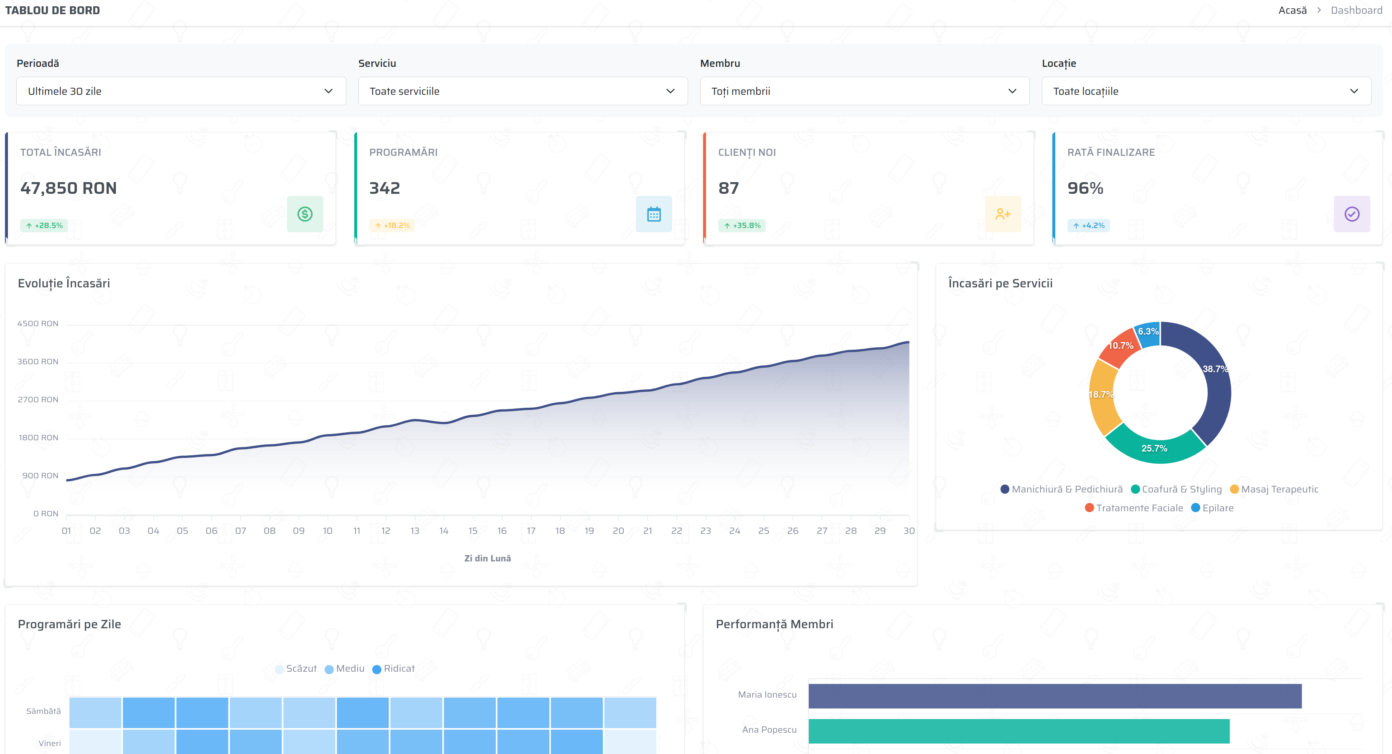Click the +35.8% trend badge

[742, 226]
